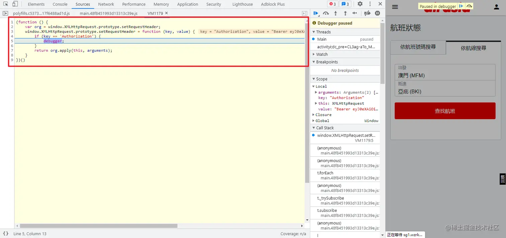The image size is (506, 238).
Task: Collapse the Call Stack section
Action: 345,128
